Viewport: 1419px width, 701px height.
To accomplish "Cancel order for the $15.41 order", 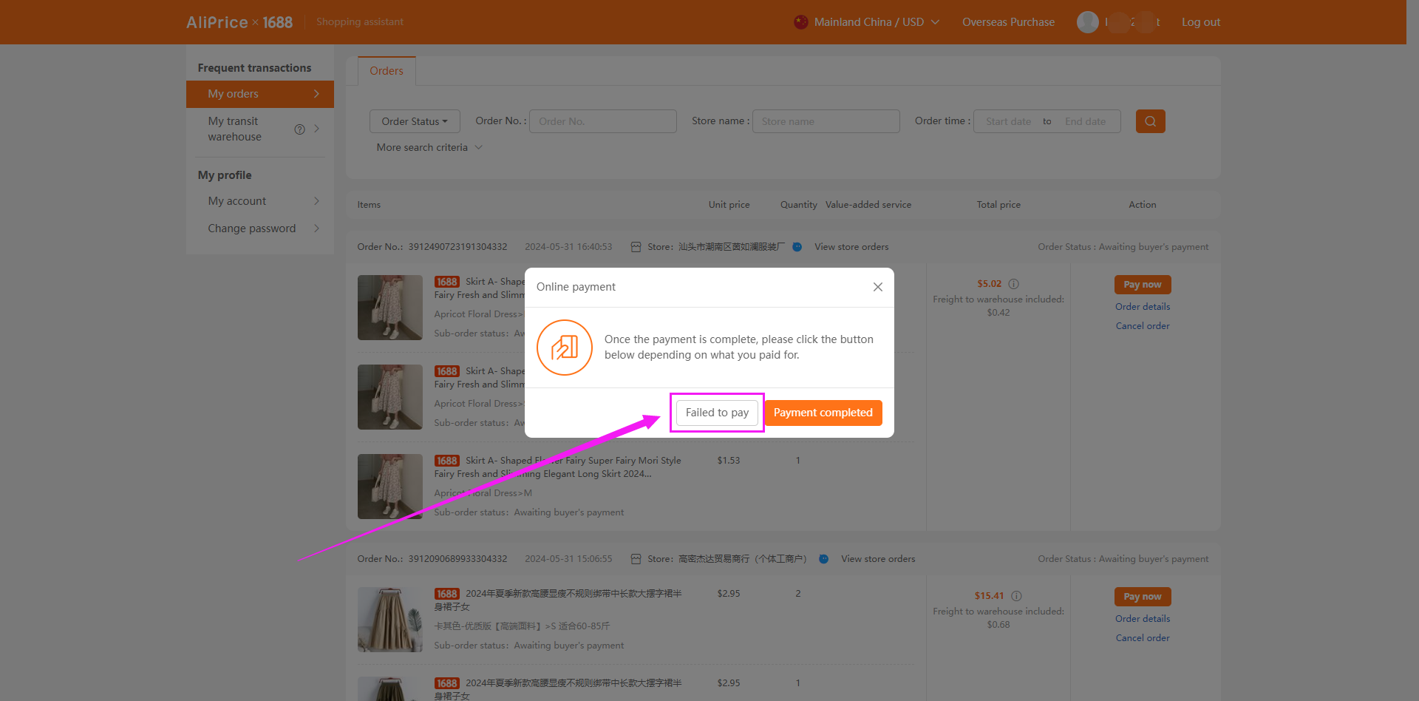I will (x=1143, y=638).
